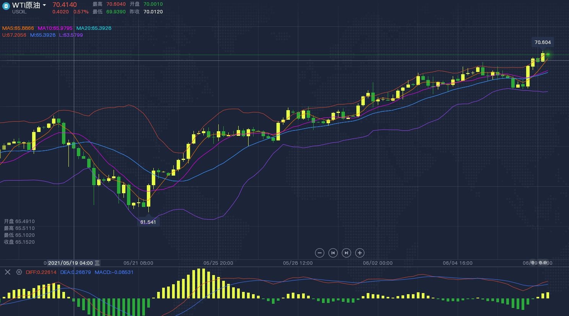Open MACD indicator settings gear
This screenshot has width=569, height=316.
pos(19,272)
